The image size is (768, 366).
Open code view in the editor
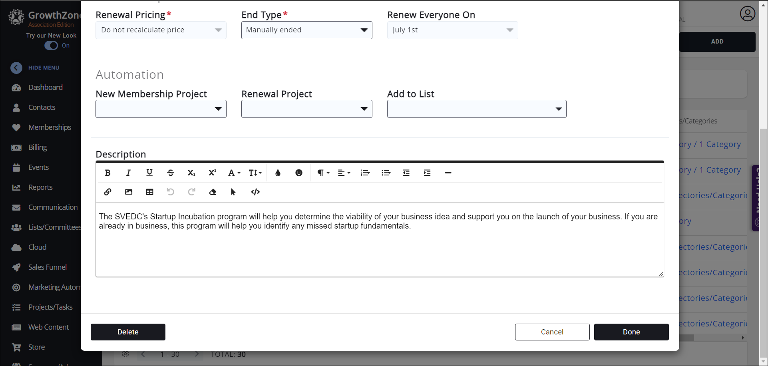point(255,192)
